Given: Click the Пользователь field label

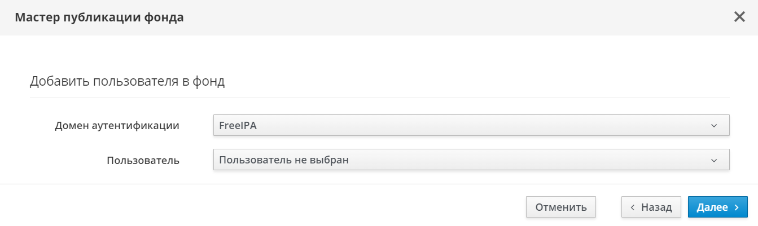Looking at the screenshot, I should tap(143, 161).
